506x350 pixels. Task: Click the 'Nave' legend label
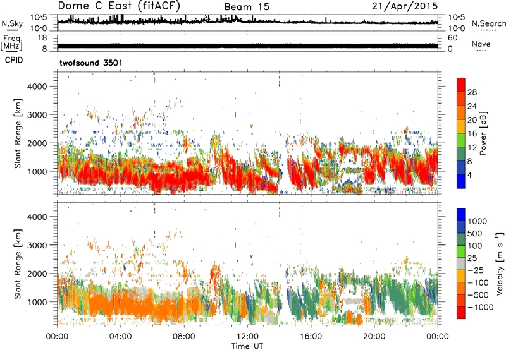[481, 44]
